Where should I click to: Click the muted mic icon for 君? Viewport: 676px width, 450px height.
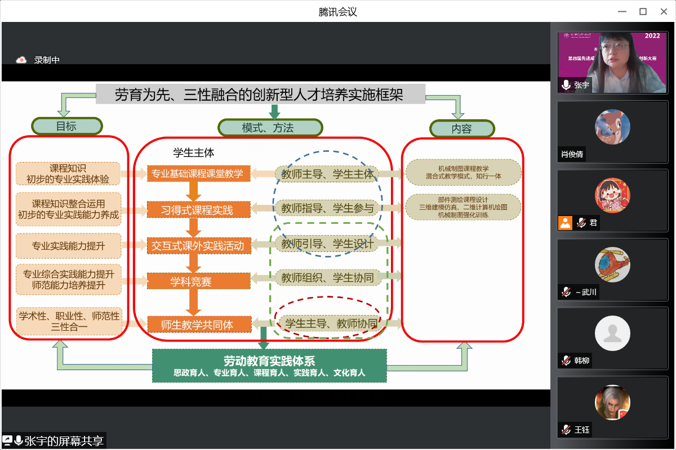tap(581, 223)
